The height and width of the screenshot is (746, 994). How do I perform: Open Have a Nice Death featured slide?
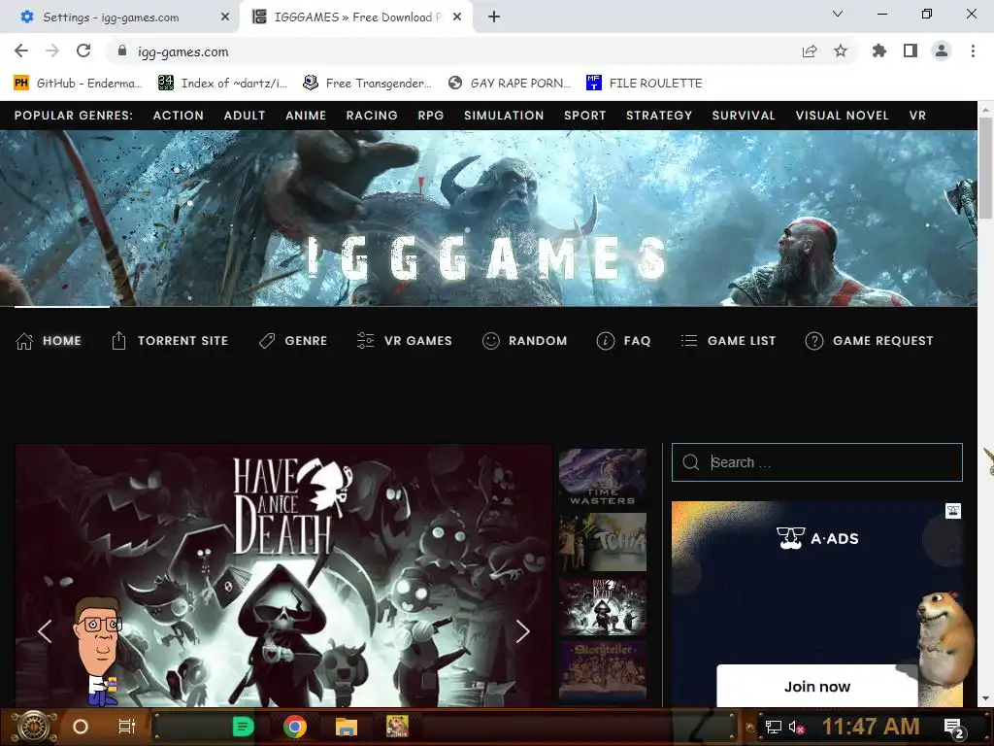click(x=283, y=575)
